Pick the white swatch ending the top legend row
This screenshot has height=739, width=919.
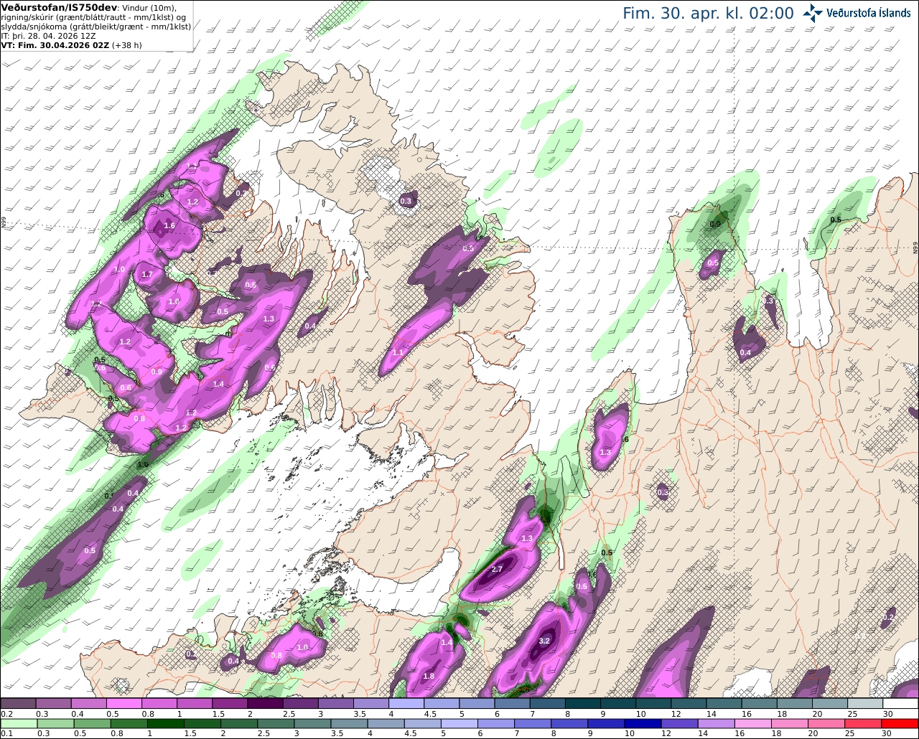click(x=901, y=703)
